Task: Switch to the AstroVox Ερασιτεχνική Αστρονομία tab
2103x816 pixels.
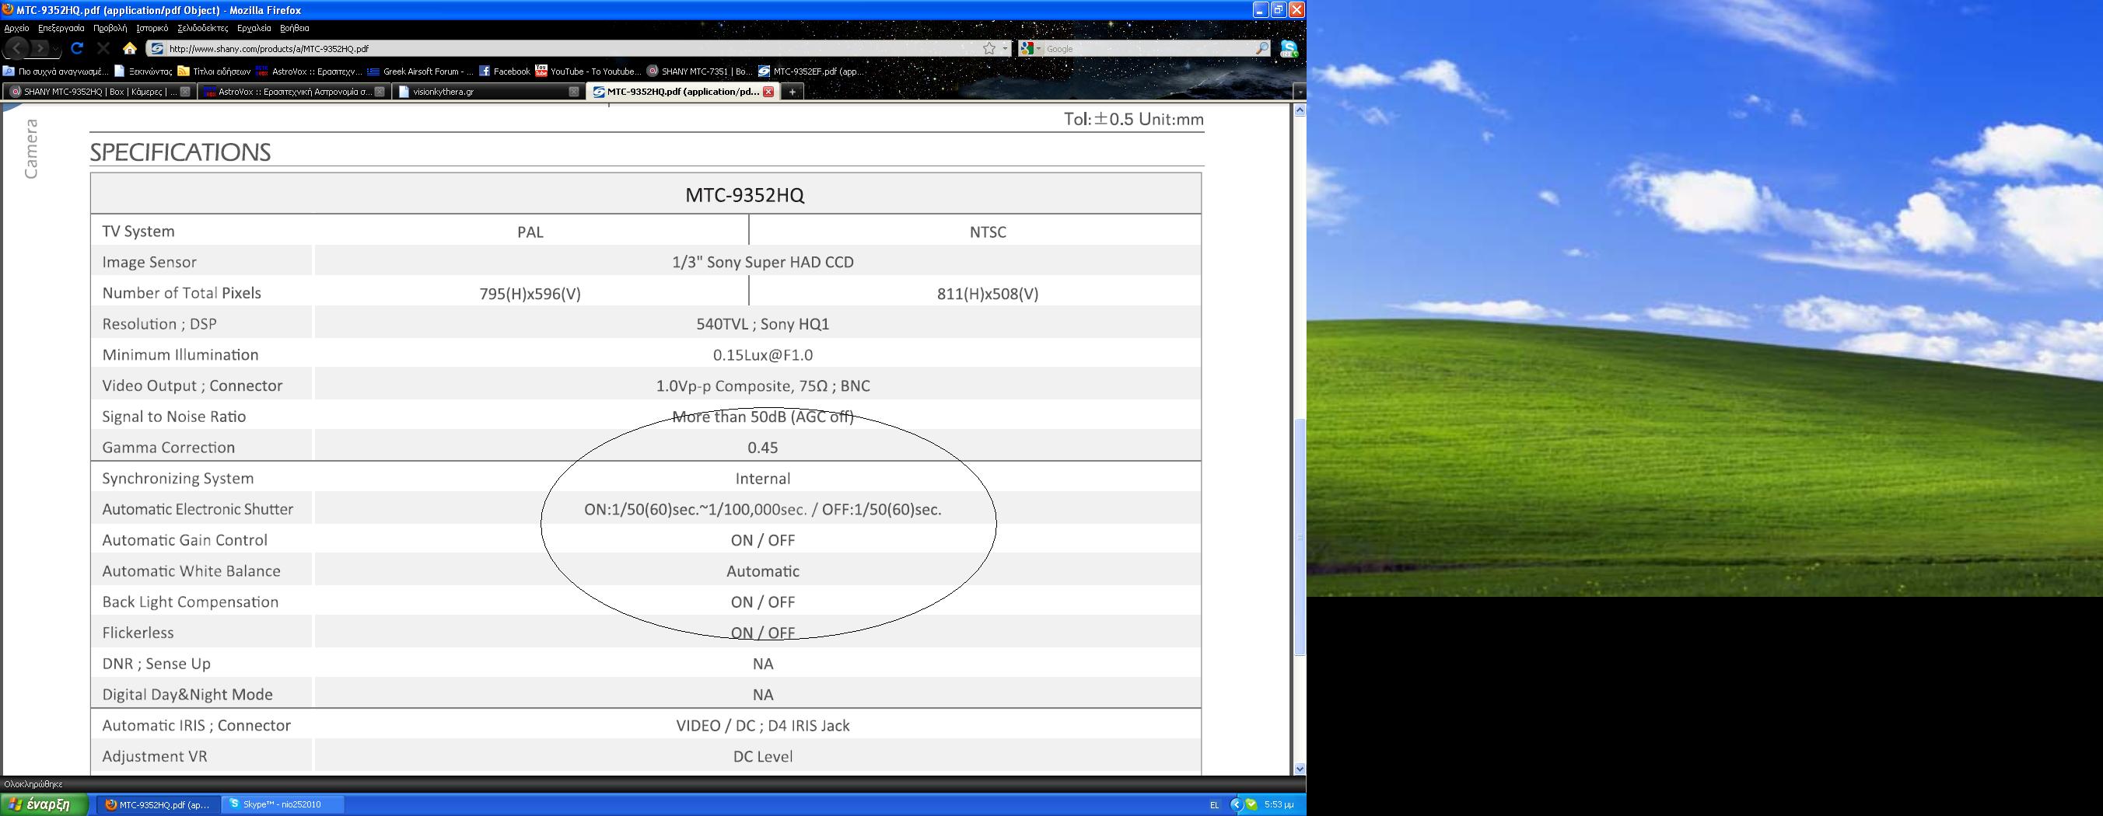Action: (293, 92)
